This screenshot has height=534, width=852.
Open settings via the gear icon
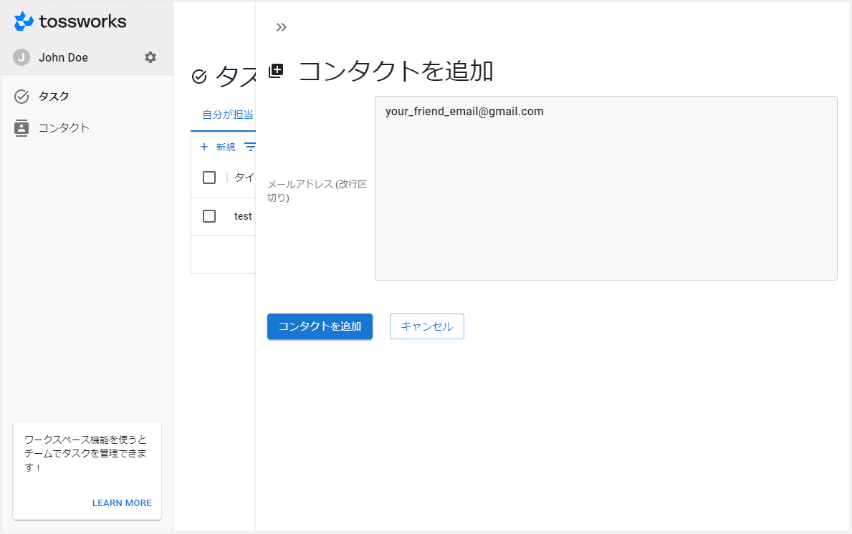[150, 57]
